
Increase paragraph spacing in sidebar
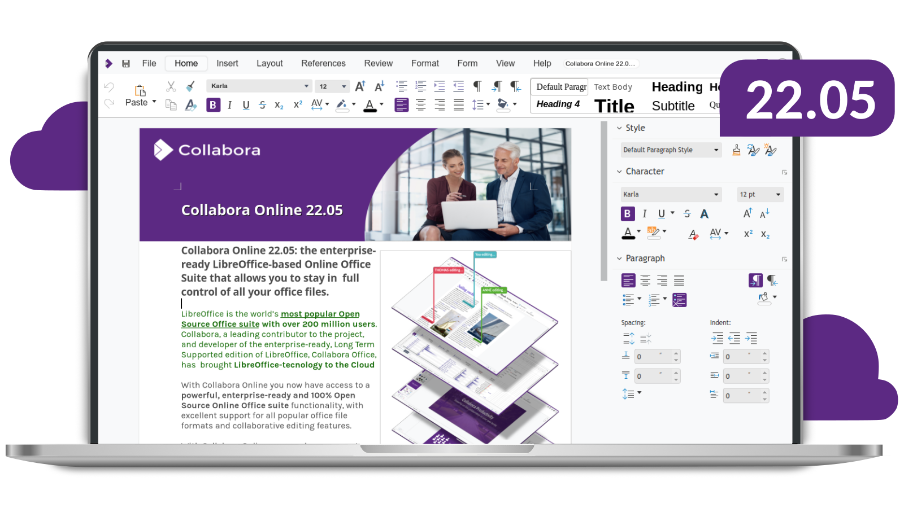pyautogui.click(x=628, y=338)
